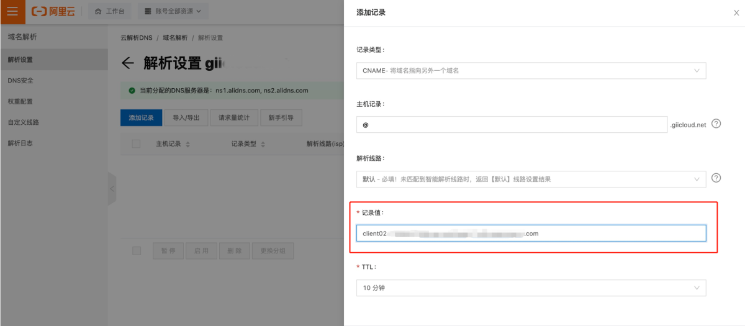Image resolution: width=745 pixels, height=326 pixels.
Task: Collapse the left sidebar handle
Action: pyautogui.click(x=112, y=189)
